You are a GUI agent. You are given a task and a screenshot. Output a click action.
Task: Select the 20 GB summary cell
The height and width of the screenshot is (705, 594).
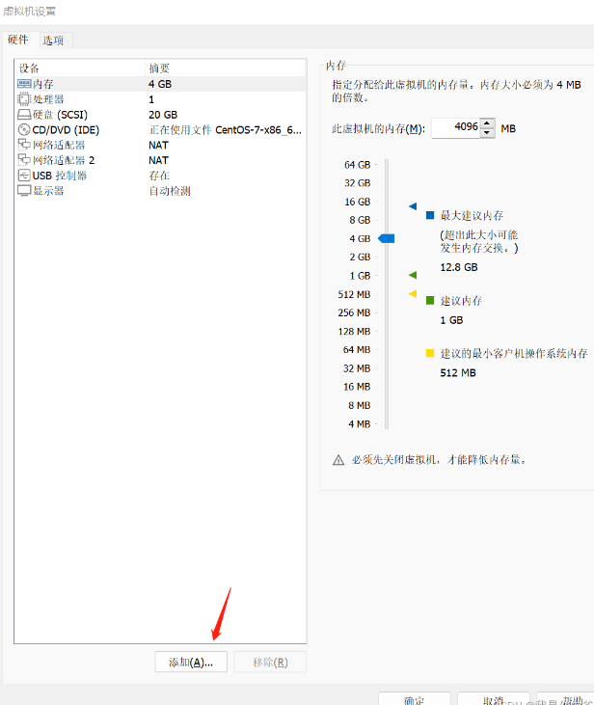pos(163,115)
